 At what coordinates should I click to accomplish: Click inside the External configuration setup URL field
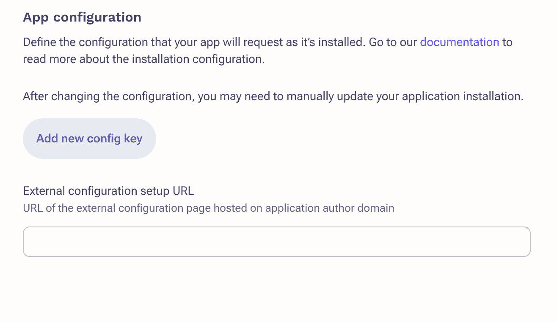(276, 241)
